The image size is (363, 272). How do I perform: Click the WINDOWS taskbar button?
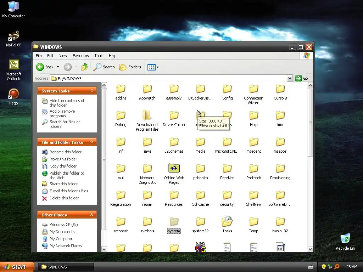(66, 267)
